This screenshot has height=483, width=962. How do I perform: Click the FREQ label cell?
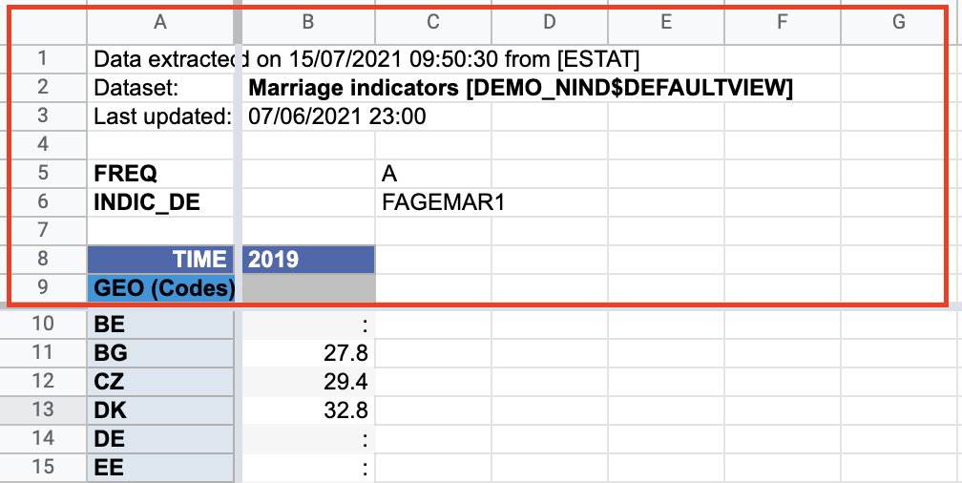tap(159, 174)
